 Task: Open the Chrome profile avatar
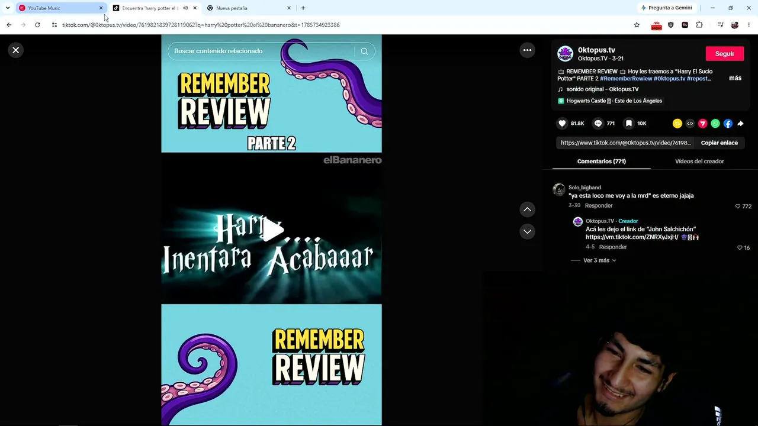point(735,25)
